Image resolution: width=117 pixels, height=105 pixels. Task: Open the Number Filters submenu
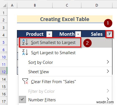65,100
